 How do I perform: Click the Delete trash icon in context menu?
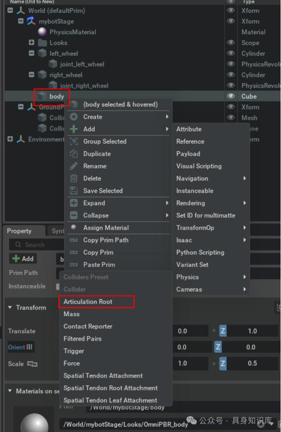tap(74, 178)
